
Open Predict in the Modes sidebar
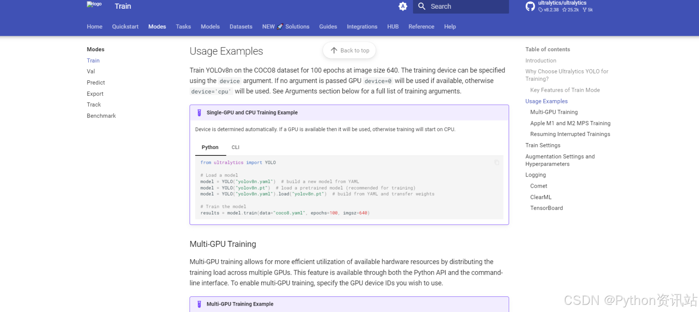(96, 83)
